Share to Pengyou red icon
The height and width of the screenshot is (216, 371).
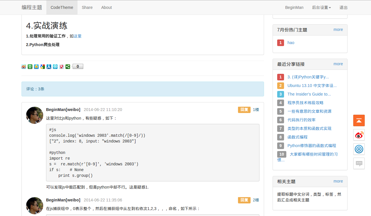pos(61,67)
